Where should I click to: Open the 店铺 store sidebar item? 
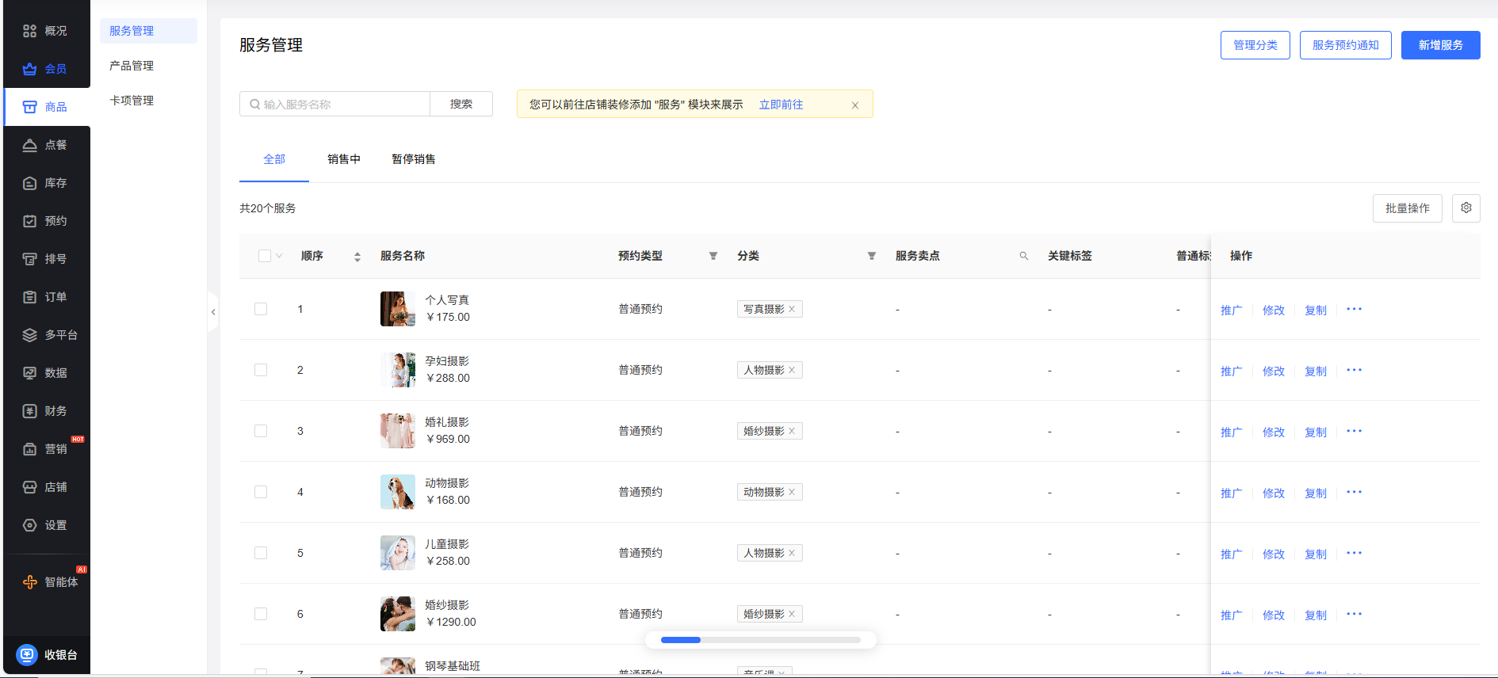point(47,487)
